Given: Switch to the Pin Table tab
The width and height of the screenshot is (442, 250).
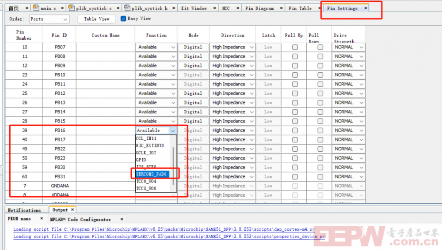Looking at the screenshot, I should (x=300, y=8).
